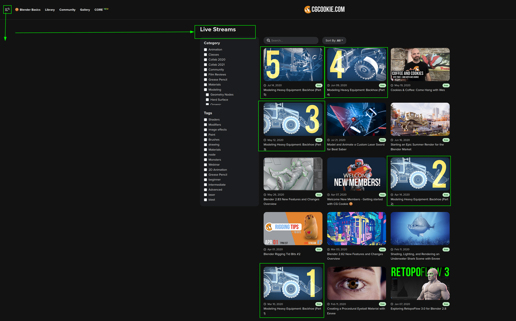Check the Geometry Nodes checkbox
Screen dimensions: 516x321
click(208, 95)
